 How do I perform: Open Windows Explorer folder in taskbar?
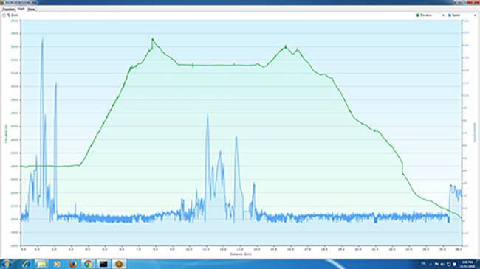click(x=41, y=264)
